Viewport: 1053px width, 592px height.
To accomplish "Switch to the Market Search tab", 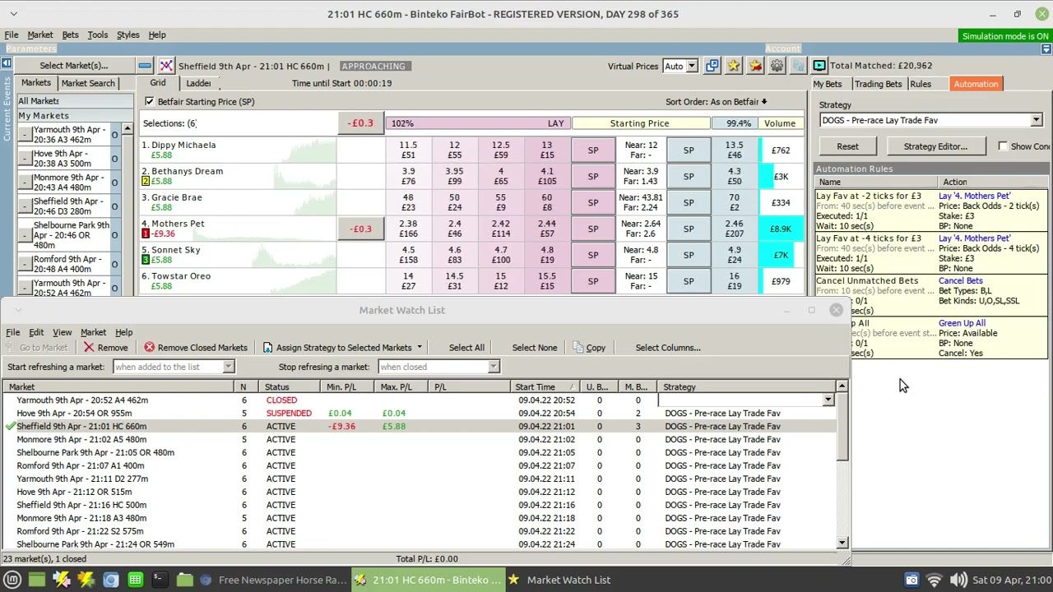I will [x=88, y=83].
